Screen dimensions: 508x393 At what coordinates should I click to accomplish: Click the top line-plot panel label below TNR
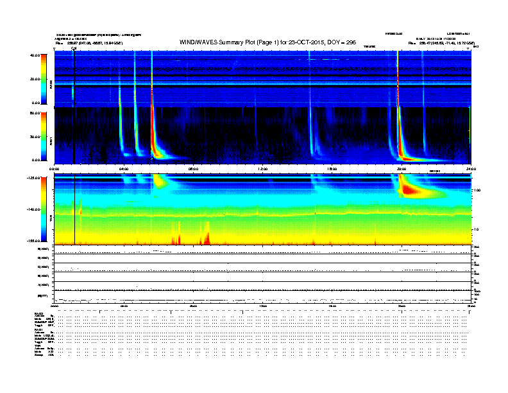(44, 249)
